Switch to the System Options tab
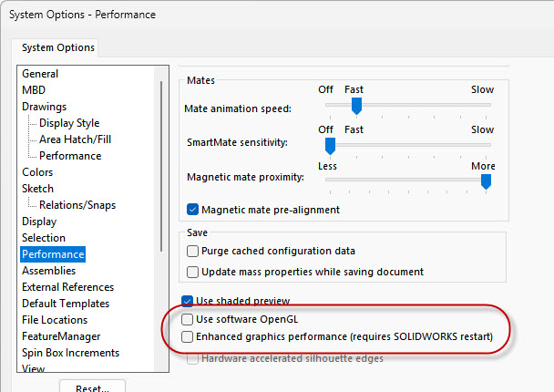The height and width of the screenshot is (392, 554). coord(59,47)
